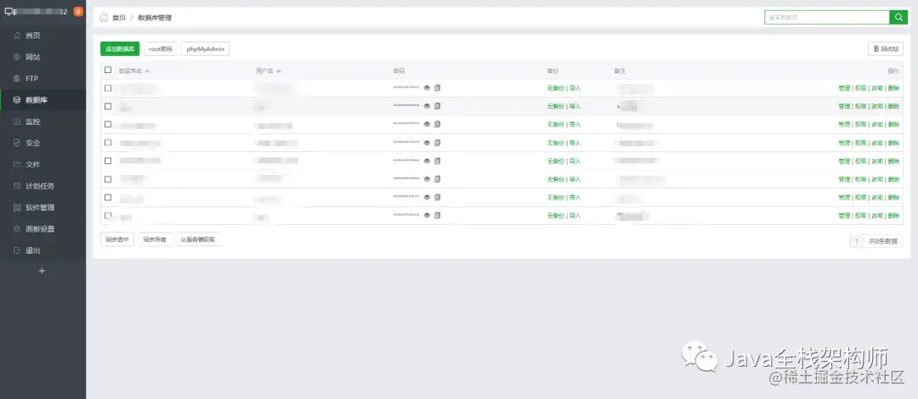Screen dimensions: 918x399
Task: Click the 添加数据库 green button
Action: (120, 49)
